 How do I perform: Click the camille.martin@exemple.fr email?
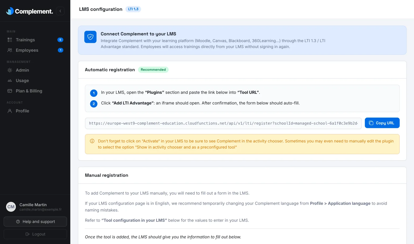(x=40, y=210)
